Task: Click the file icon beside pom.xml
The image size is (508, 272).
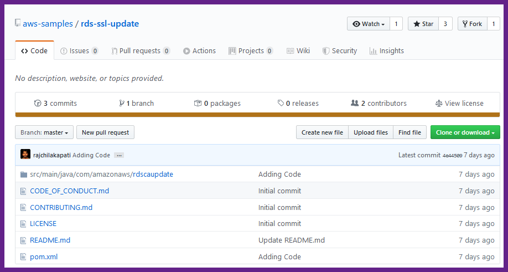Action: (x=23, y=256)
